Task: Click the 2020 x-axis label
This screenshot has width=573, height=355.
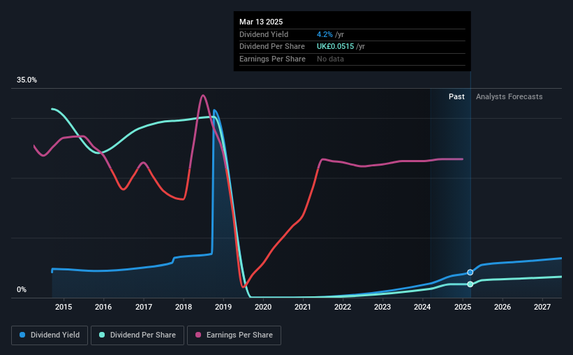Action: coord(263,307)
